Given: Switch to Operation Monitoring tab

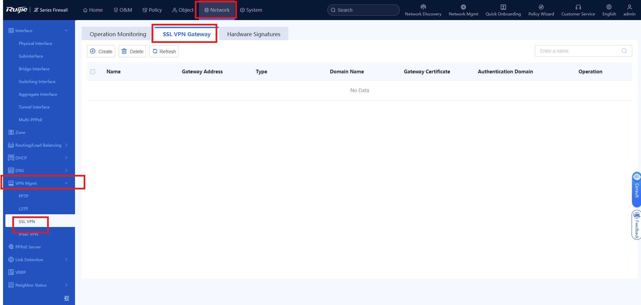Looking at the screenshot, I should (x=118, y=34).
